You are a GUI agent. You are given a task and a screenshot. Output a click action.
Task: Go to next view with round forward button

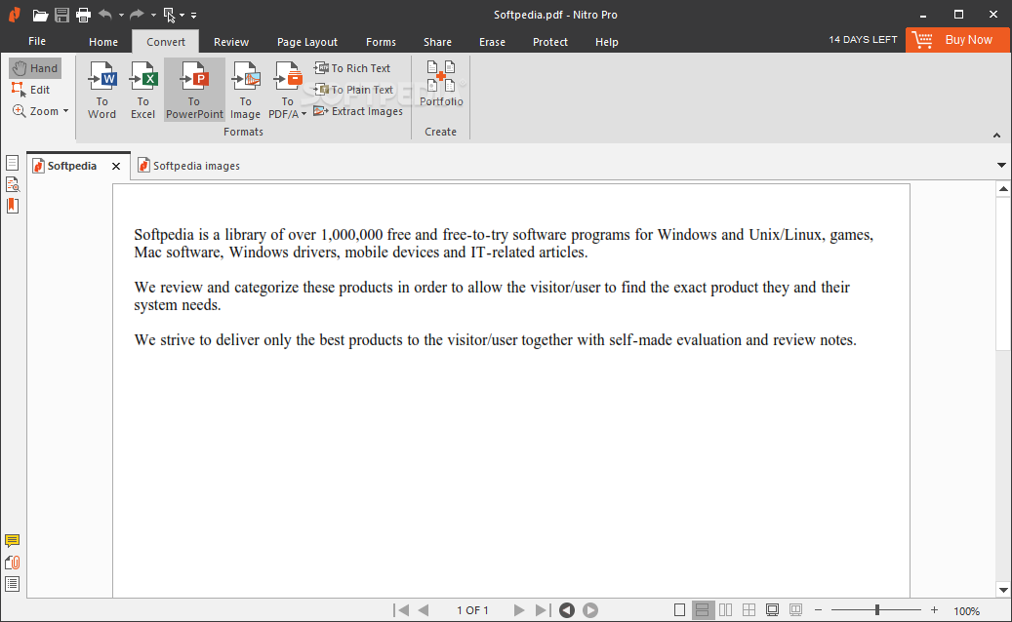[590, 609]
